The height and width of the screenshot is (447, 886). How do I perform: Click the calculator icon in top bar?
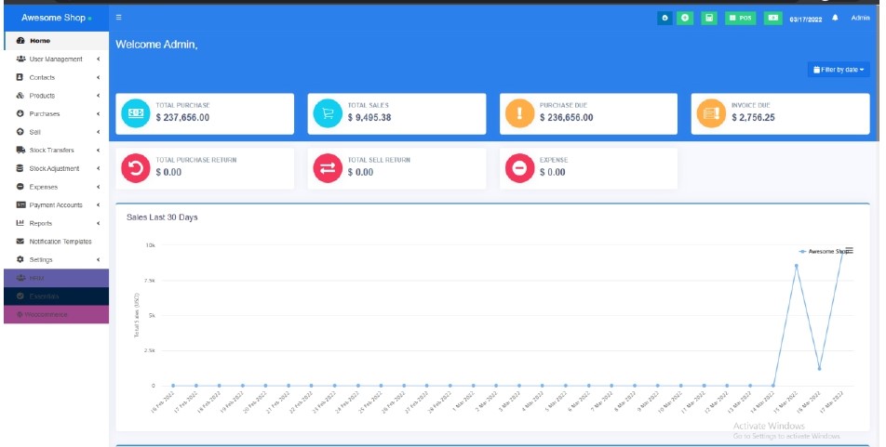(x=709, y=18)
